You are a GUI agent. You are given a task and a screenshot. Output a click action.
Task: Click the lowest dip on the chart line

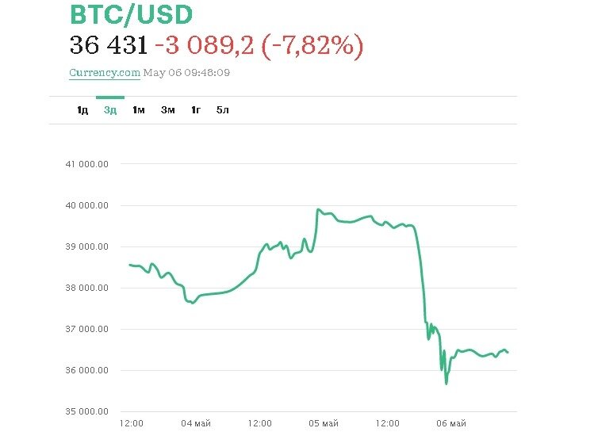click(447, 384)
